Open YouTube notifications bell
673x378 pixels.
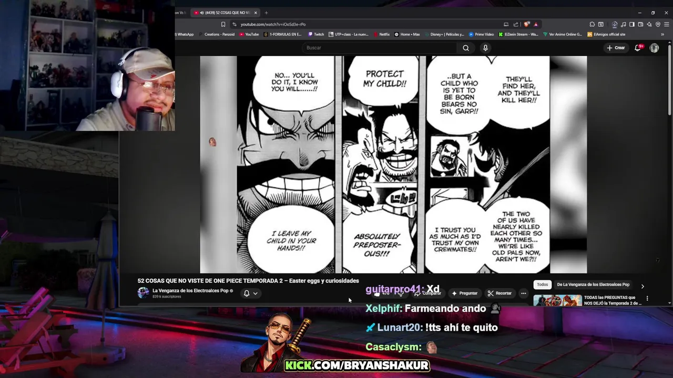pos(638,48)
